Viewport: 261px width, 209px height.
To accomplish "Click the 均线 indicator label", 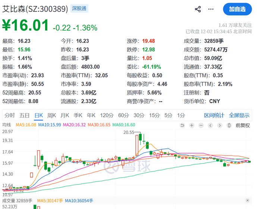I will click(x=6, y=125).
